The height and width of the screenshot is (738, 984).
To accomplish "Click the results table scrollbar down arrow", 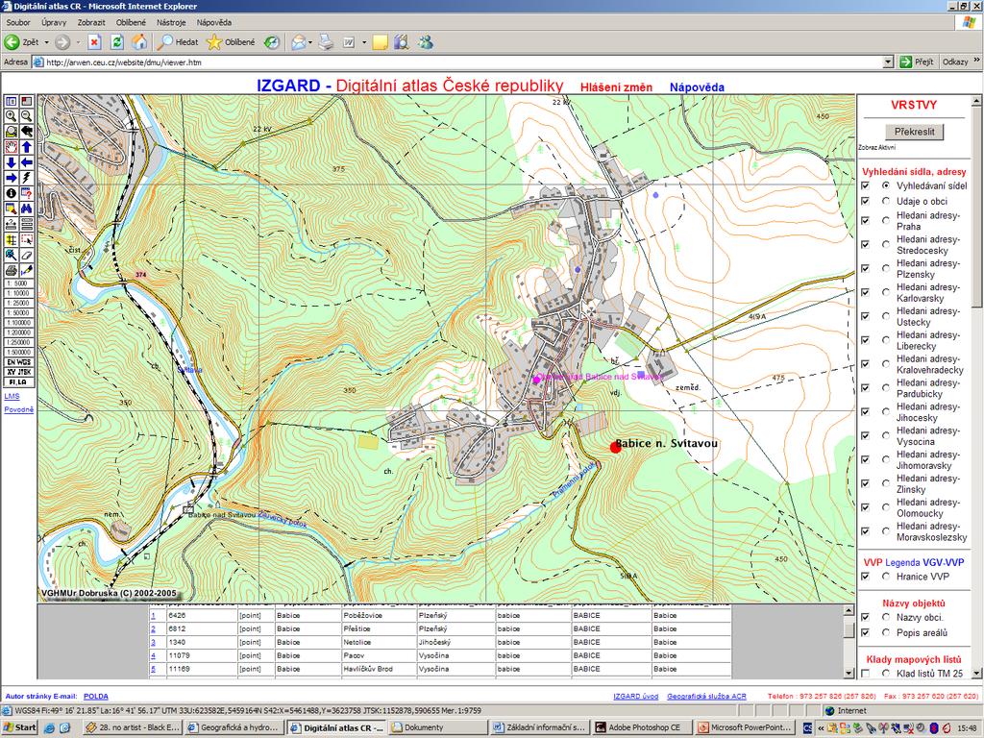I will tap(849, 674).
